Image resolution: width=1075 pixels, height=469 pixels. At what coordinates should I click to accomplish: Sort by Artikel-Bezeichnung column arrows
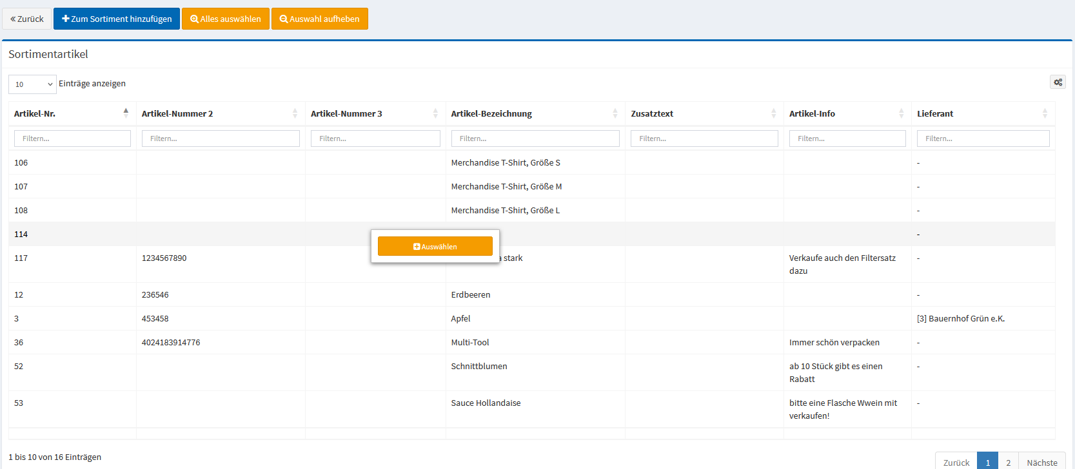615,113
